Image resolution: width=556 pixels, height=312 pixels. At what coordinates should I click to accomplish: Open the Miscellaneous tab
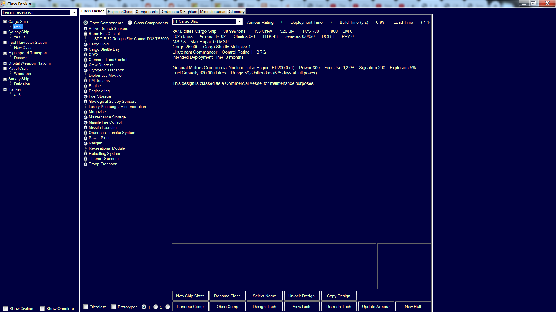[x=213, y=12]
